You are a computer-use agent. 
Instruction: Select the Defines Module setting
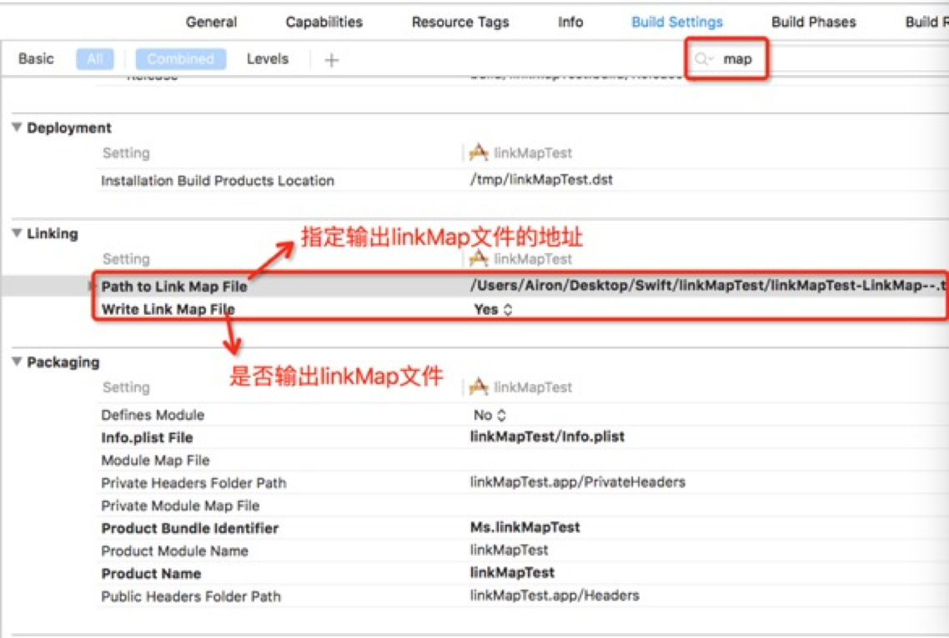[153, 415]
